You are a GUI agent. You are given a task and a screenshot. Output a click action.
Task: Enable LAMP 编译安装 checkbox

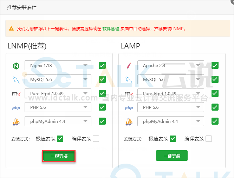[209, 139]
